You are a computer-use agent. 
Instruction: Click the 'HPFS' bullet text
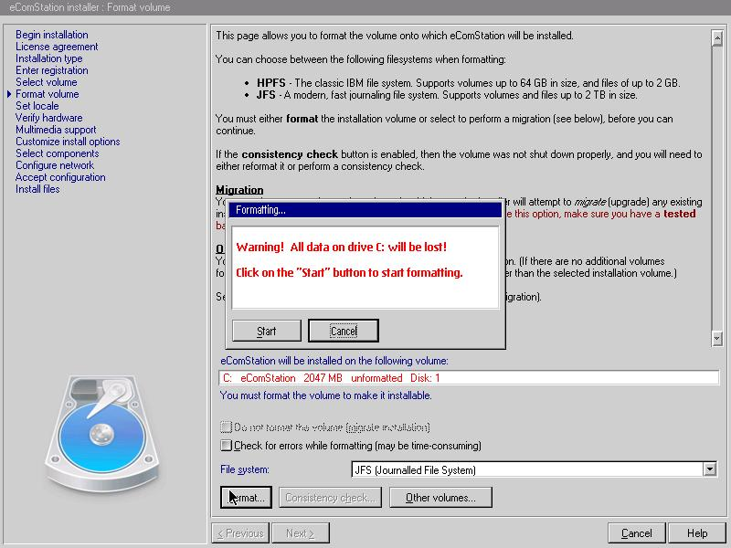pos(270,83)
